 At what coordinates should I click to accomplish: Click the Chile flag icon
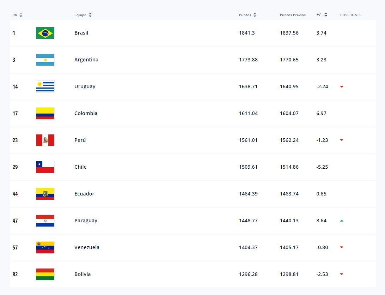click(45, 167)
